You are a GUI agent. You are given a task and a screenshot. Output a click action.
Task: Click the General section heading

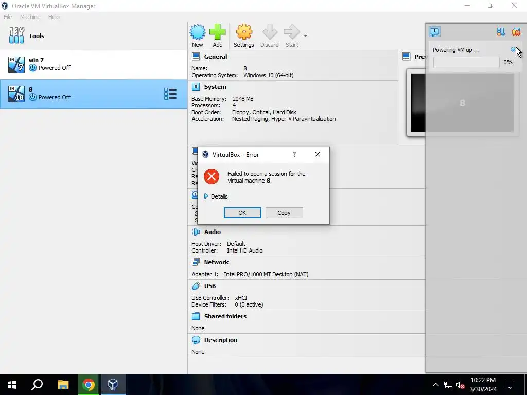[x=216, y=57]
